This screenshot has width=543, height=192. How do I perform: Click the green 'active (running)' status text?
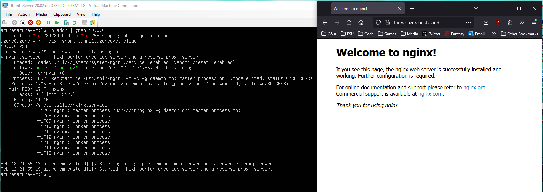point(56,68)
